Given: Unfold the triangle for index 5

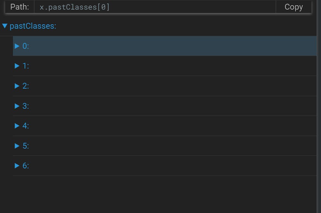Looking at the screenshot, I should coord(17,146).
